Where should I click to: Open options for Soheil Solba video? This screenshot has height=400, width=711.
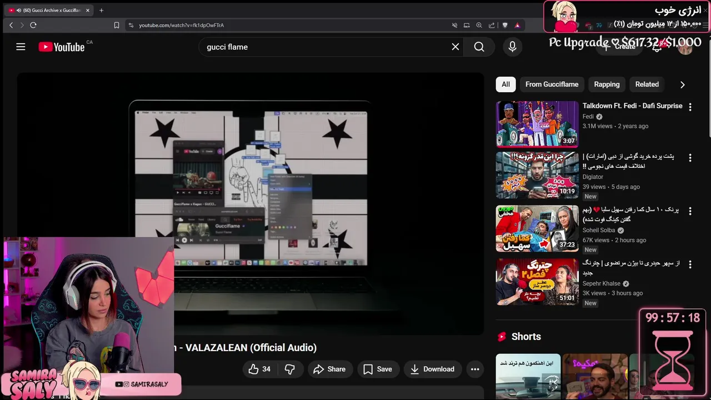click(690, 211)
